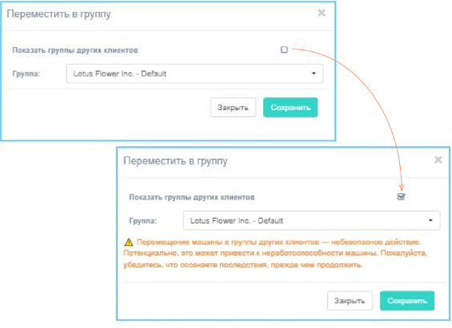Click the lower dialog title 'Переместить в группу'
Screen dimensions: 452x328
pos(175,161)
